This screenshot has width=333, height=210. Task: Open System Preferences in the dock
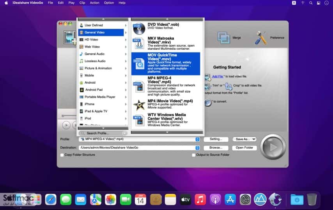click(x=245, y=199)
